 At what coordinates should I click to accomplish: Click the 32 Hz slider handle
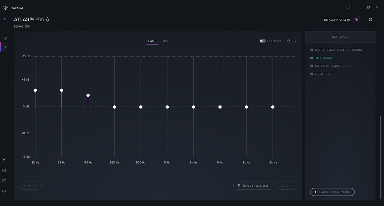35,90
